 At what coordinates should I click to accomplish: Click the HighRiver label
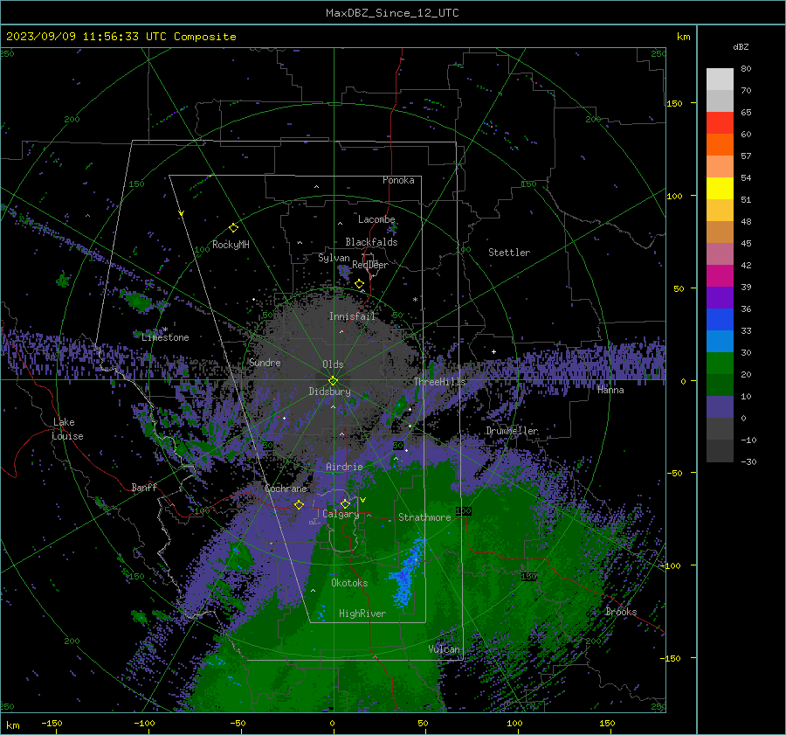point(362,614)
